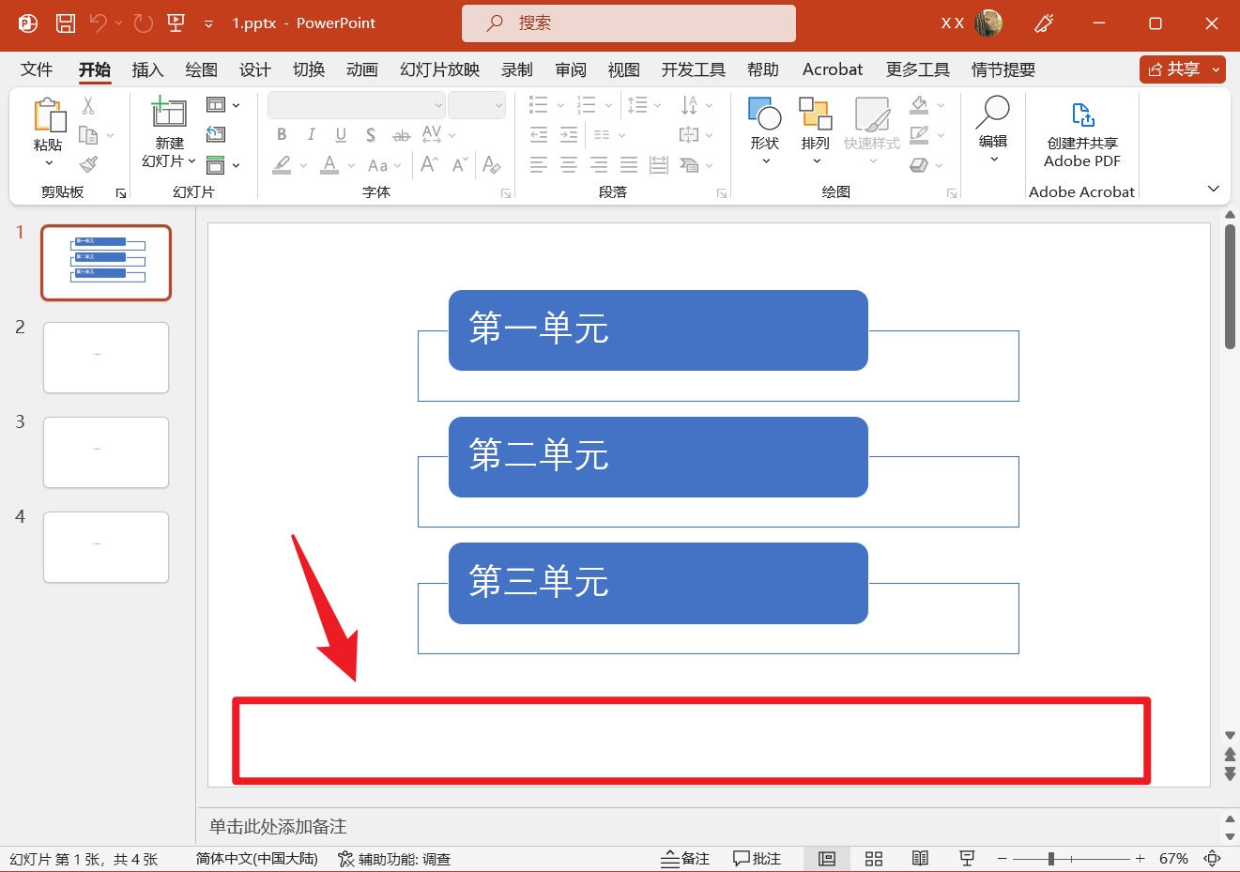
Task: Switch to reading view in status bar
Action: 920,859
